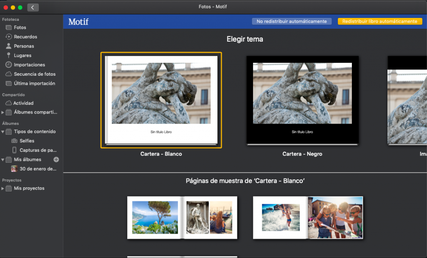Click the Mis proyectos folder icon

pos(9,189)
